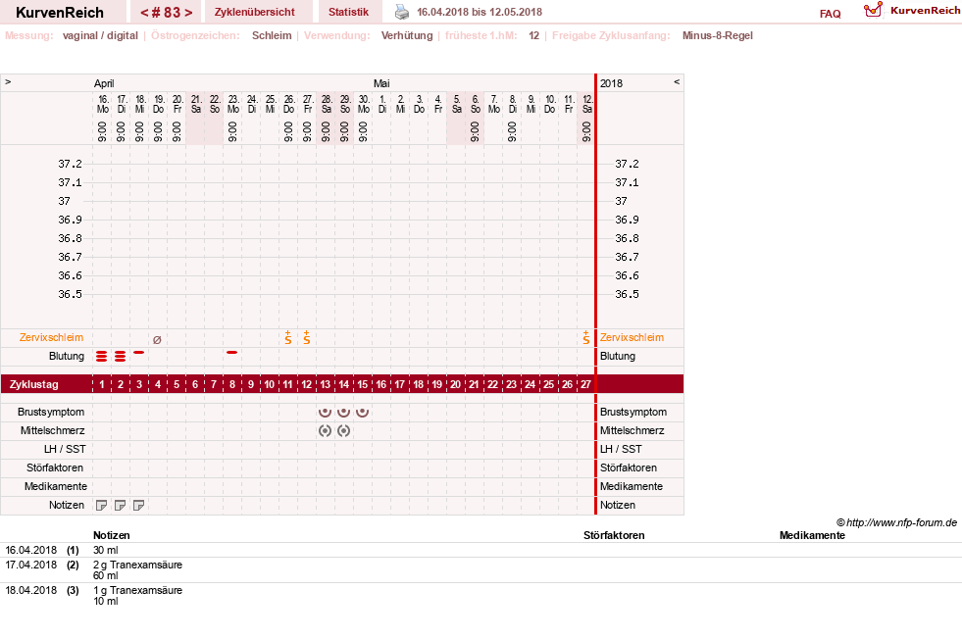Click the spotting dash on 23 April
Viewport: 962px width, 640px height.
[231, 353]
